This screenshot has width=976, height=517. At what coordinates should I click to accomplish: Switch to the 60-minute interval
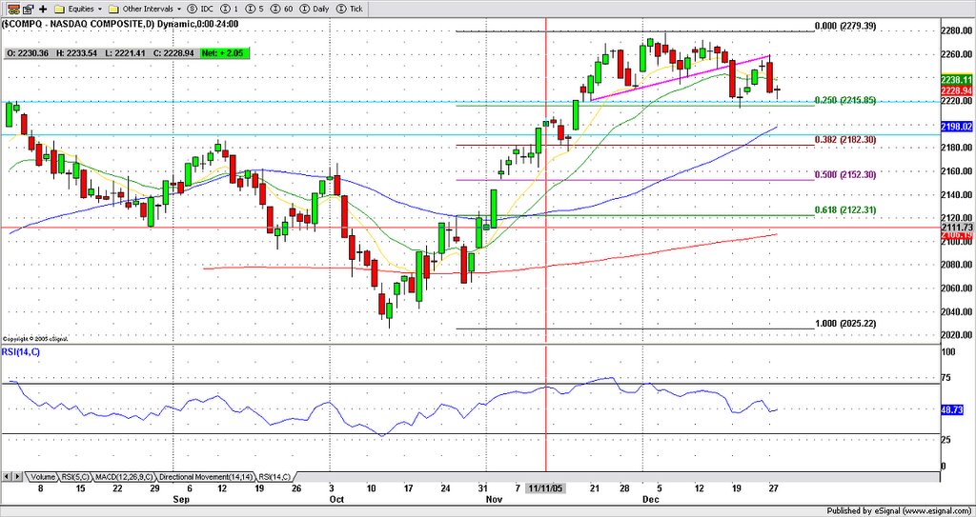pos(281,9)
